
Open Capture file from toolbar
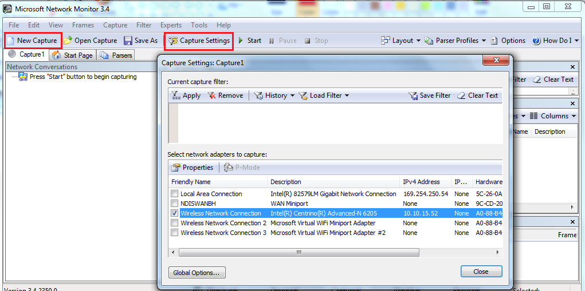[x=68, y=41]
